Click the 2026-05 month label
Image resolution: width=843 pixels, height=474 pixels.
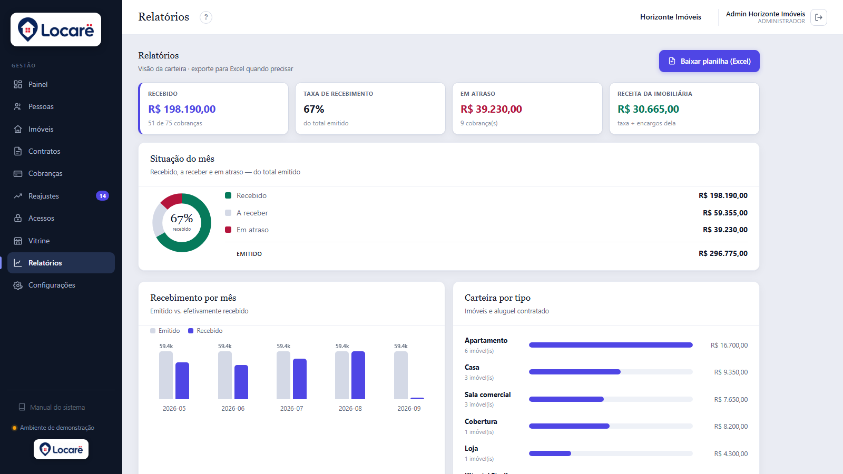174,409
